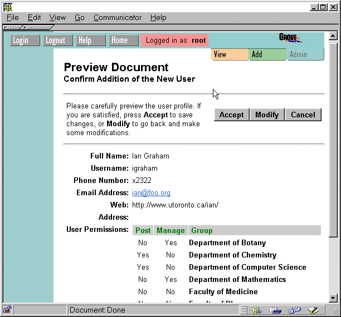The height and width of the screenshot is (317, 341).
Task: Open the Go menu
Action: 80,17
